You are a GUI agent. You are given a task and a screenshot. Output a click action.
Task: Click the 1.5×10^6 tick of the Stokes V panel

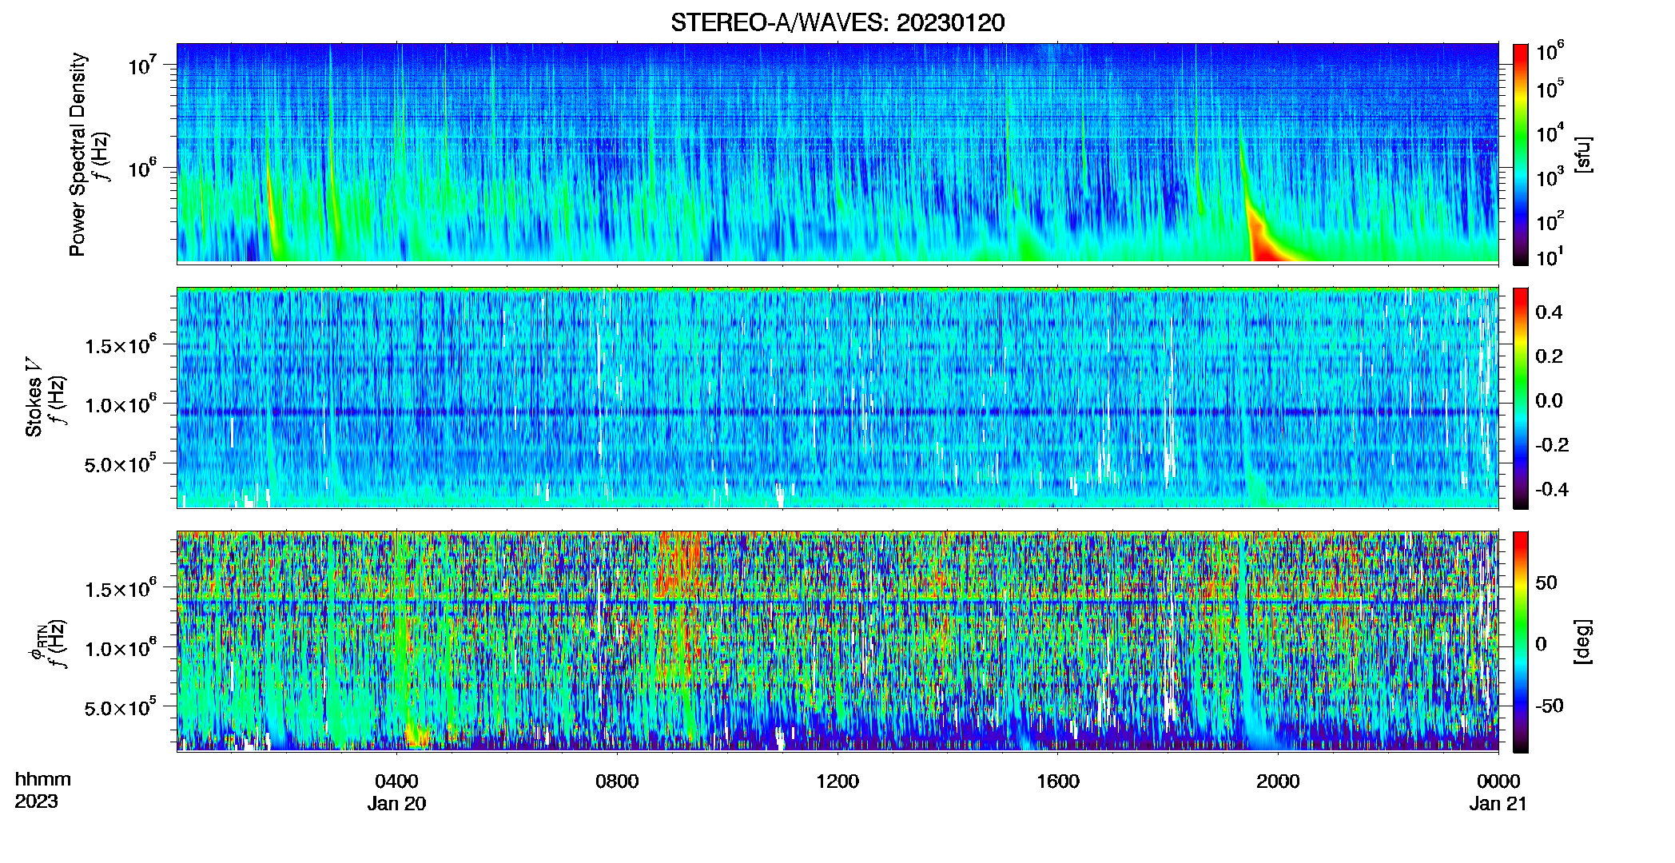coord(121,344)
